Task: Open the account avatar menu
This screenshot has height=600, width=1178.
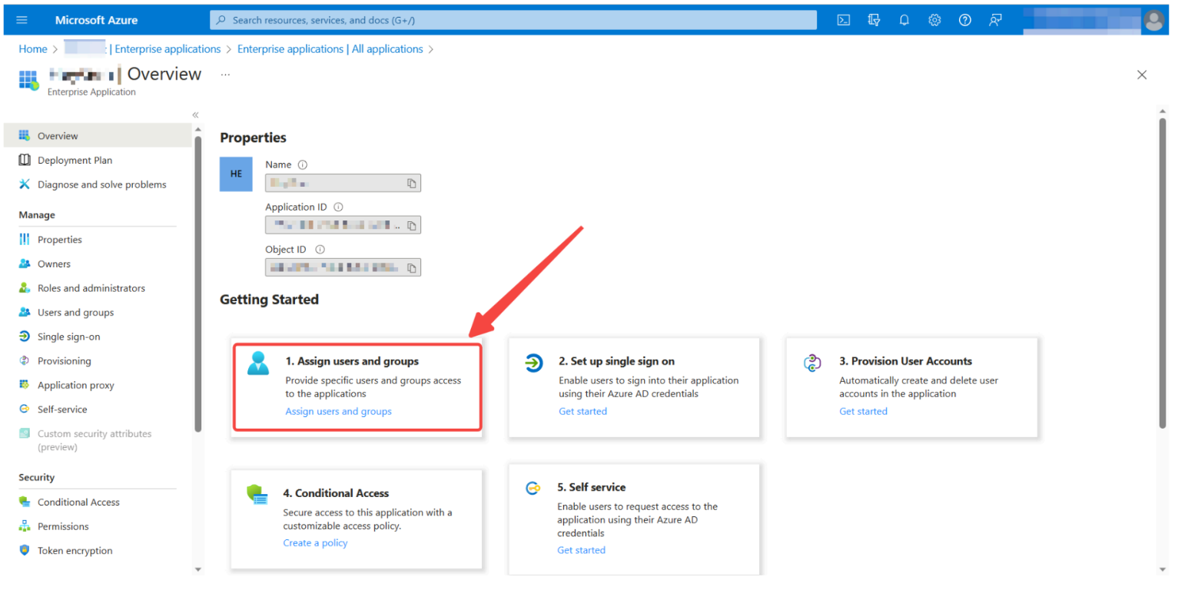Action: click(1154, 20)
